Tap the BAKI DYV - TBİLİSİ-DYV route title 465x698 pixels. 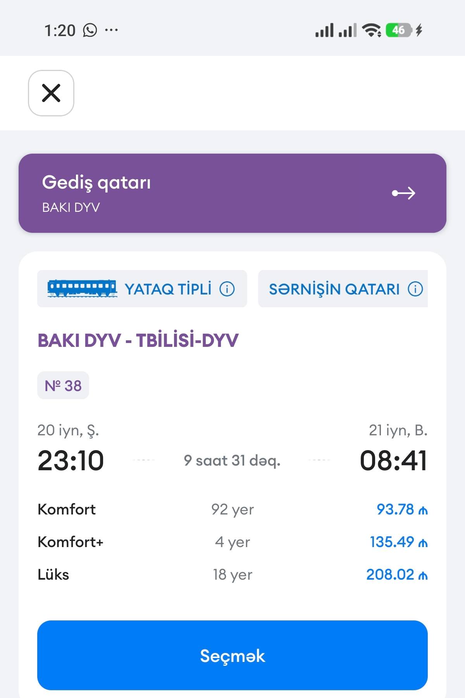point(138,340)
